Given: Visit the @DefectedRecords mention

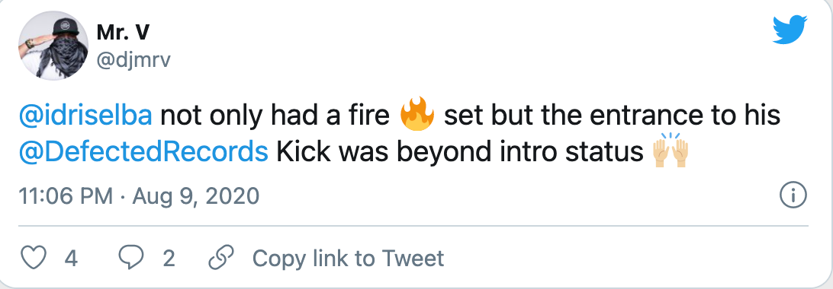Looking at the screenshot, I should pos(143,152).
